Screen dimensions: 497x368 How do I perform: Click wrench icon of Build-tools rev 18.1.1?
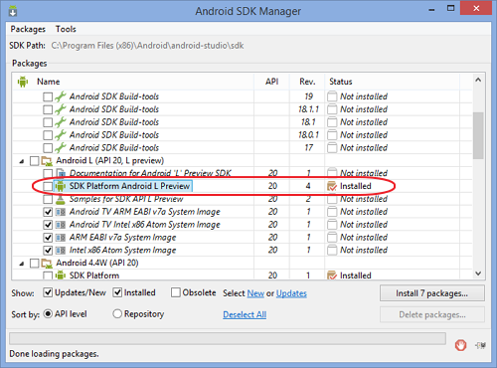(x=61, y=109)
